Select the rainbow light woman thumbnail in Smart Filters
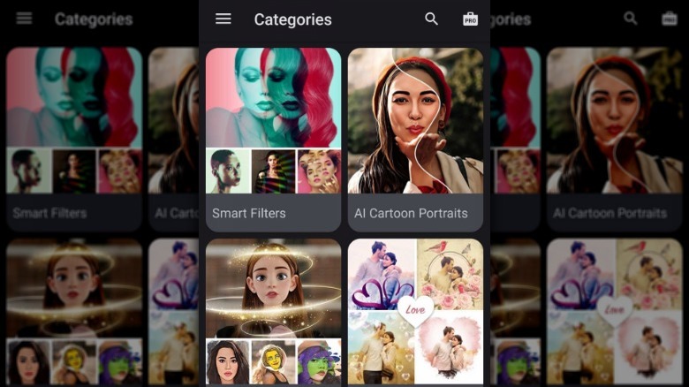This screenshot has height=387, width=689. [x=273, y=171]
